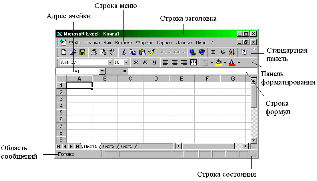Click the New workbook icon
This screenshot has height=181, width=317.
point(64,52)
